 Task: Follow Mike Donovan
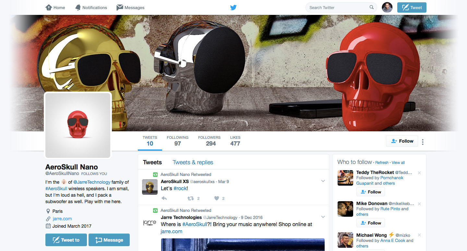coord(371,223)
